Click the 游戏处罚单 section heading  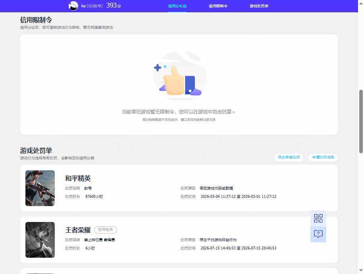tap(36, 151)
